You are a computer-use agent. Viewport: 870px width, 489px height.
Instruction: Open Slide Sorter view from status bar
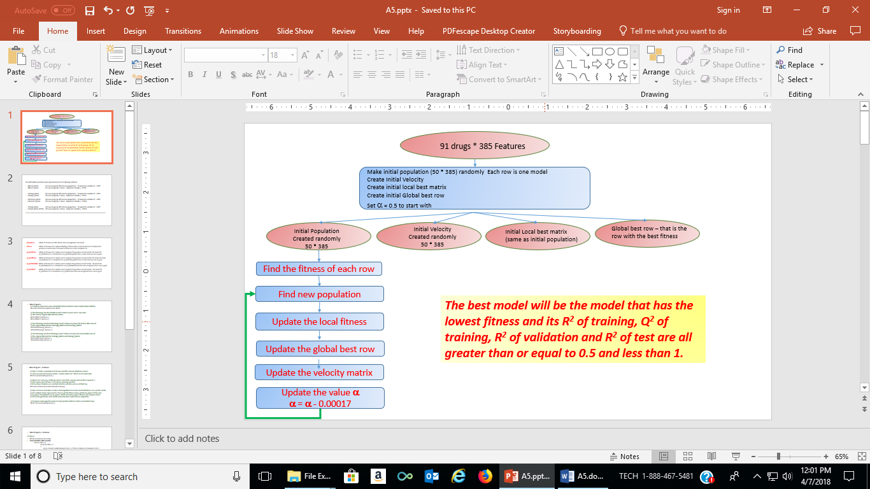click(x=687, y=457)
